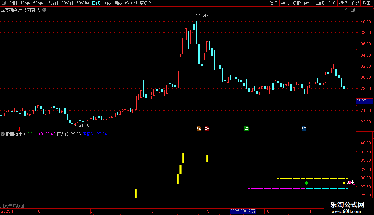
Task: Click the 底部位: 27.94 value
Action: pyautogui.click(x=95, y=134)
